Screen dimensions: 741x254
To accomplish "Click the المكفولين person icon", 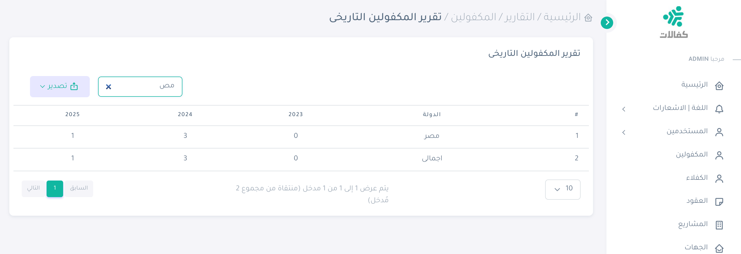I will (719, 155).
